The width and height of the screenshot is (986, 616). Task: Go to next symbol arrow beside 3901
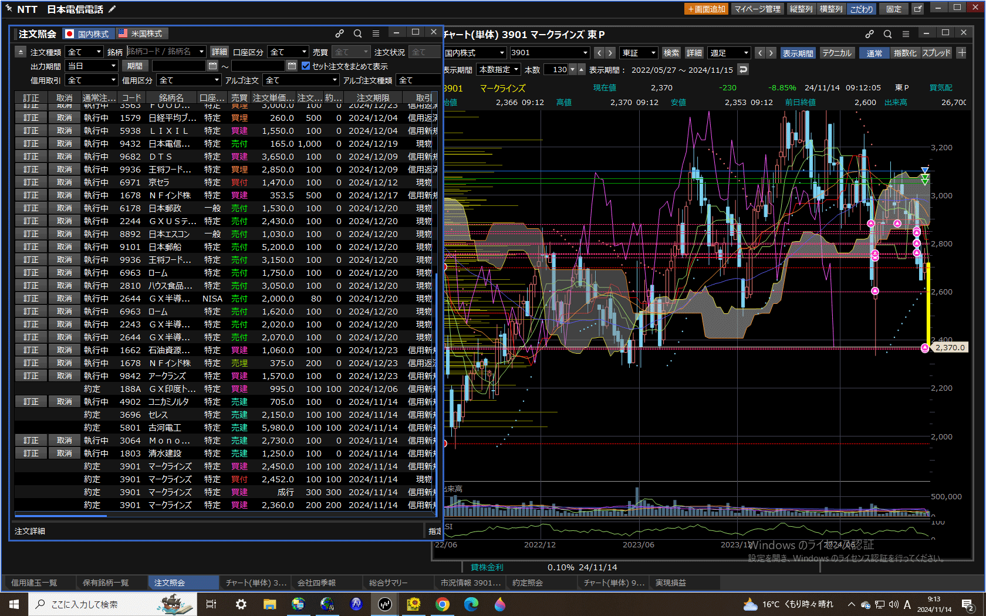pos(610,53)
